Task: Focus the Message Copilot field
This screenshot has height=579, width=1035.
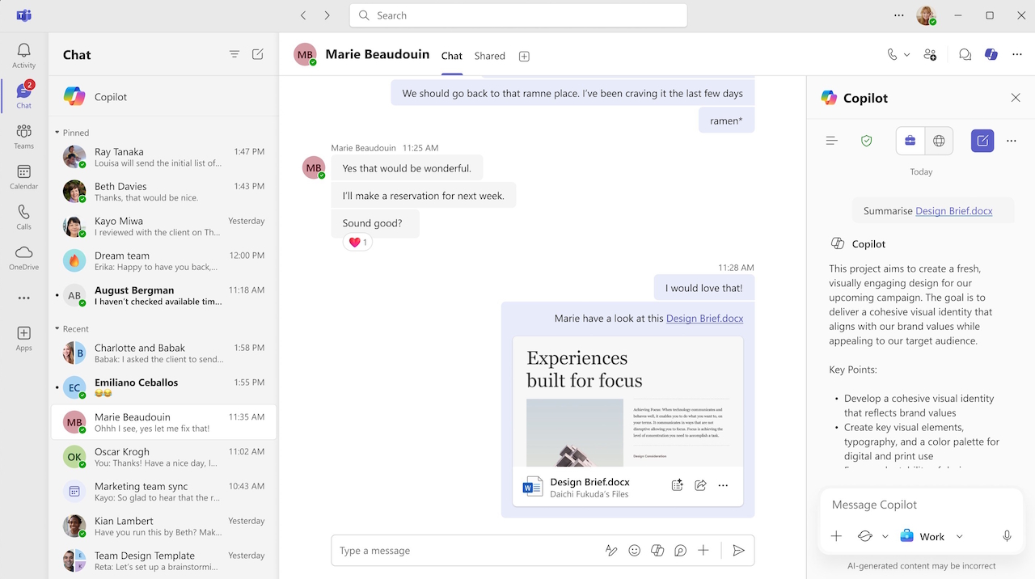Action: pyautogui.click(x=921, y=505)
